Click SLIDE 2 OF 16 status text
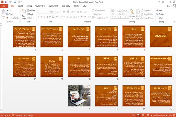176x117 pixels. pos(5,115)
